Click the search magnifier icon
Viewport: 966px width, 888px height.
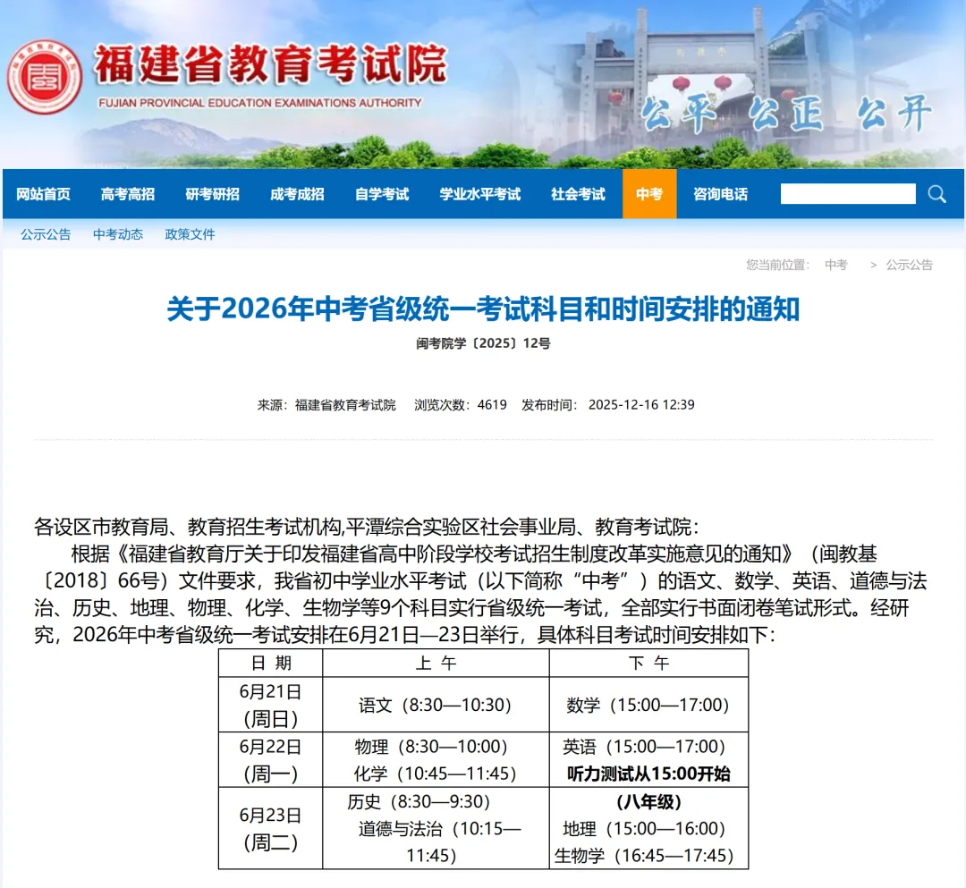[x=936, y=193]
